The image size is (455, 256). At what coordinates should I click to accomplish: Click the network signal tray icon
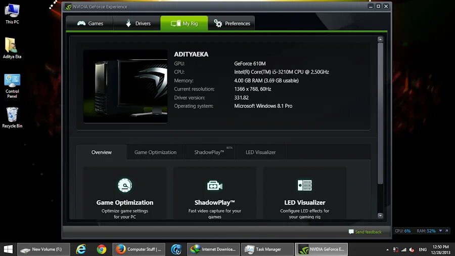(403, 249)
